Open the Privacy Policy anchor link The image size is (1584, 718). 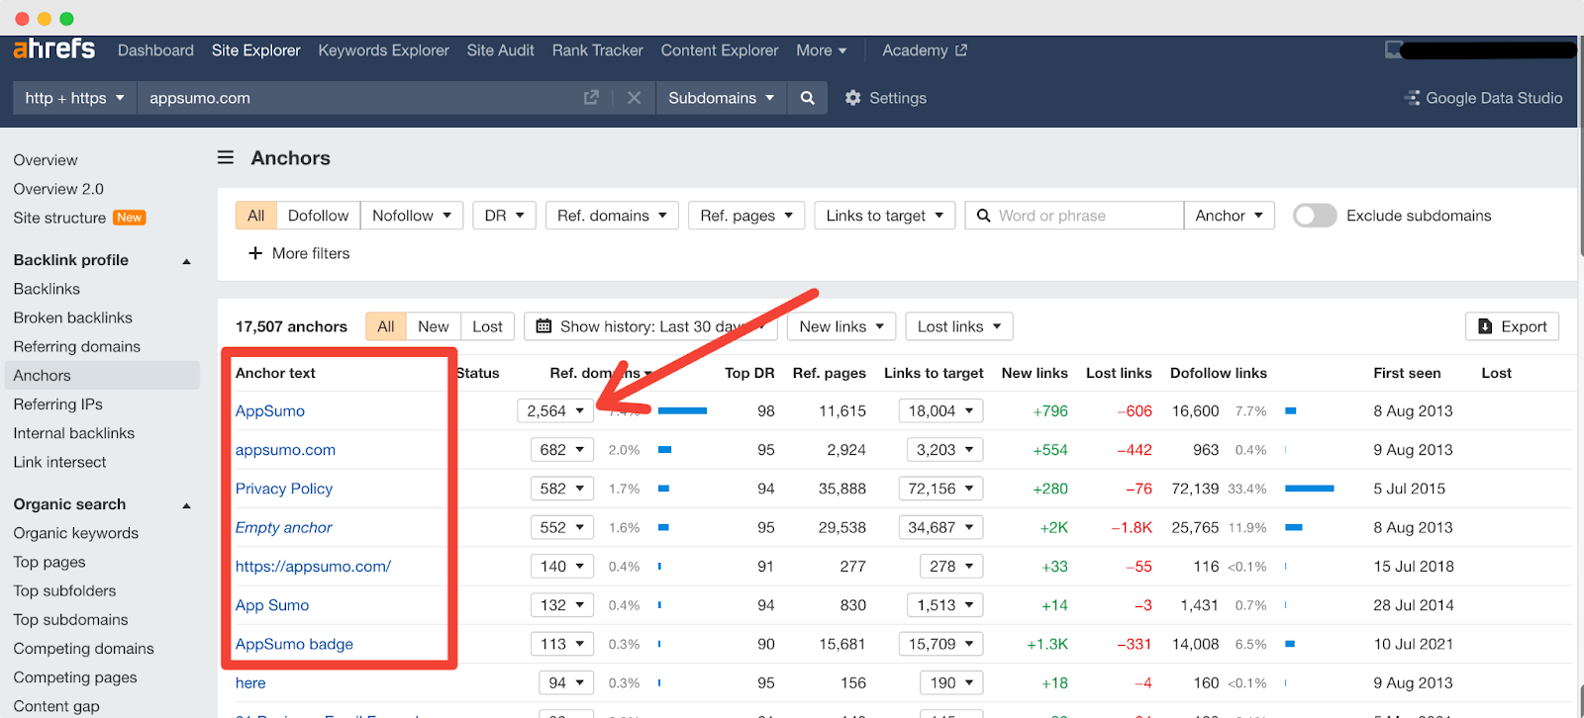(x=284, y=489)
